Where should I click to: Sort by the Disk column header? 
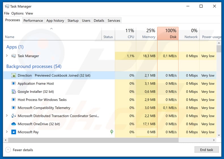(168, 34)
